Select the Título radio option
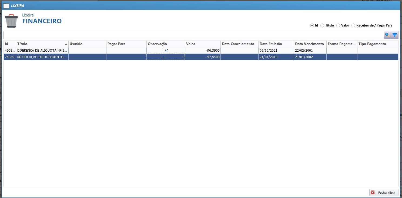 (x=322, y=25)
